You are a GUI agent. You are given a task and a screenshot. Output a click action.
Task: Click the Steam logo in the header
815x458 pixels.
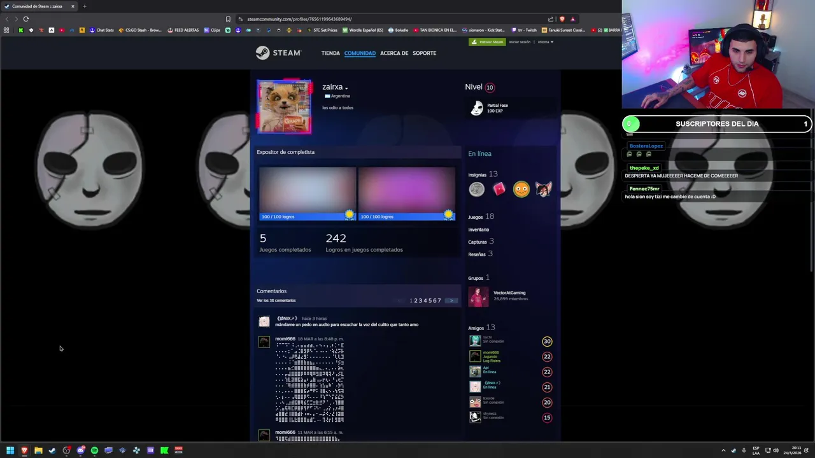click(278, 53)
